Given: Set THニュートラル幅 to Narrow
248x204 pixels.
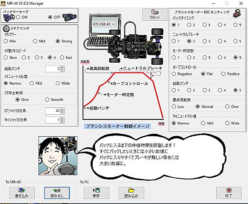Looking at the screenshot, I should pos(181,123).
